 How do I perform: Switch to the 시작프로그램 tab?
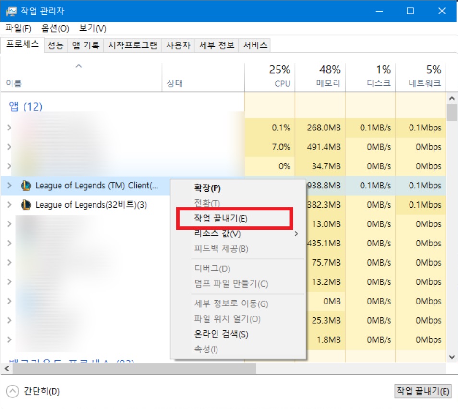tap(133, 46)
